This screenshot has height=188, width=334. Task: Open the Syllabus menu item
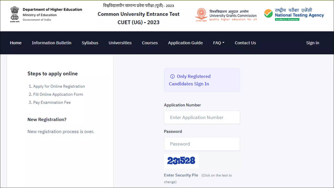coord(90,43)
